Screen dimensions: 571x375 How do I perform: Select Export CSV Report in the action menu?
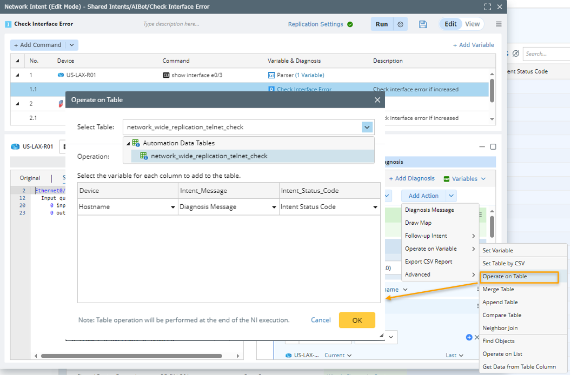pyautogui.click(x=428, y=262)
